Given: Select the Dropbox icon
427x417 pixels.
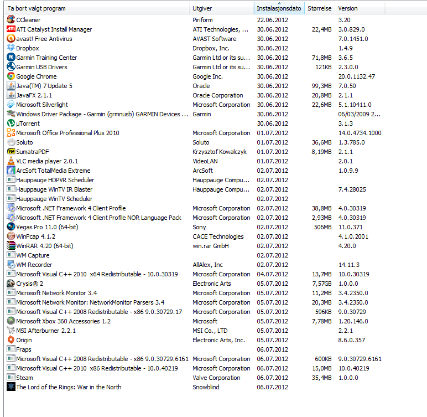Looking at the screenshot, I should [x=11, y=48].
